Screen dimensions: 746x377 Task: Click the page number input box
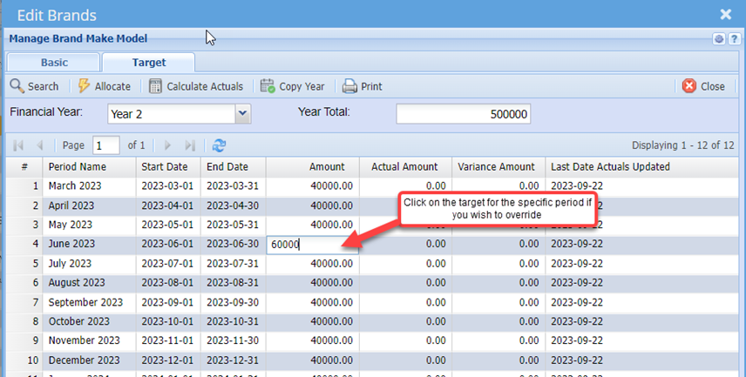pyautogui.click(x=105, y=145)
